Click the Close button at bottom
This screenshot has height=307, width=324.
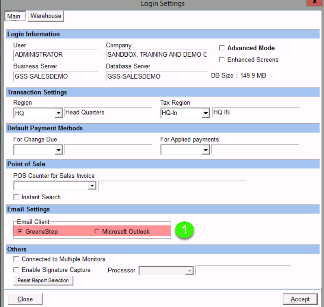click(25, 299)
